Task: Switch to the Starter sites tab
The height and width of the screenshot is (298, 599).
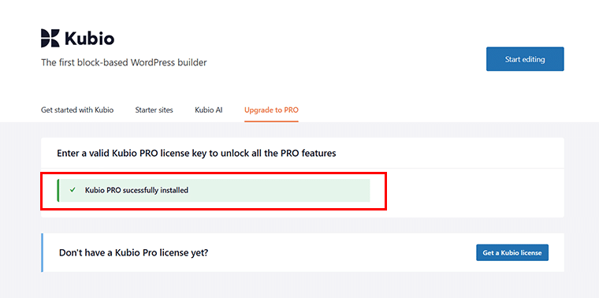Action: coord(154,110)
